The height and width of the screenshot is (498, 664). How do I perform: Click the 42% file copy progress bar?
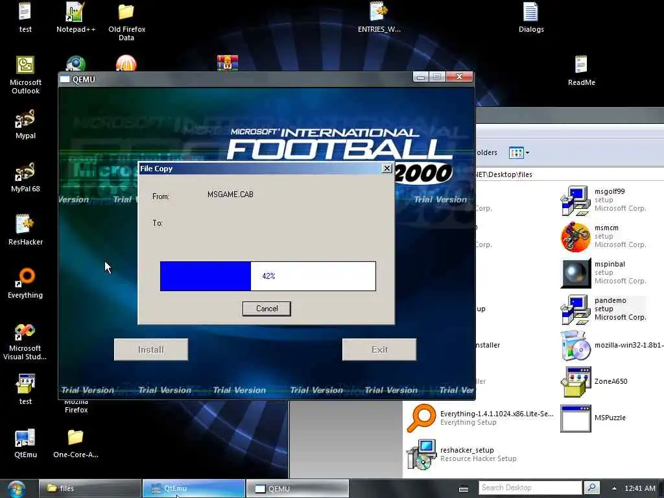click(268, 276)
